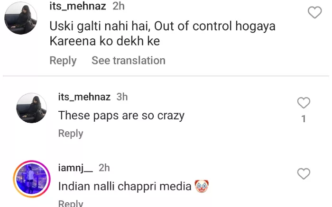Tap the heart on "These paps are so crazy"

[x=304, y=103]
